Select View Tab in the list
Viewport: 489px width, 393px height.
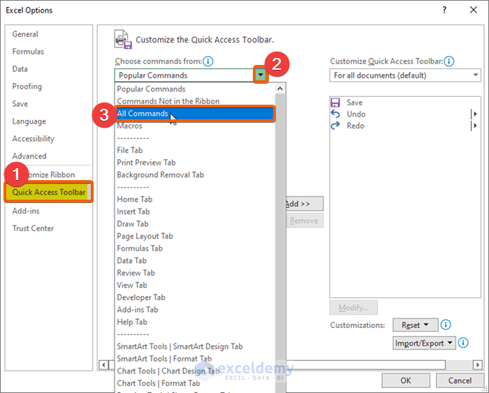coord(195,286)
